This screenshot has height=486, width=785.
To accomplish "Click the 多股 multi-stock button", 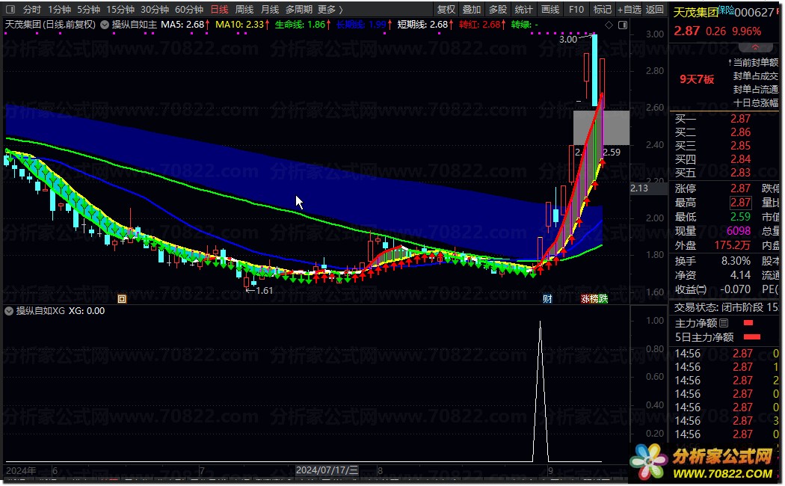I will 498,9.
